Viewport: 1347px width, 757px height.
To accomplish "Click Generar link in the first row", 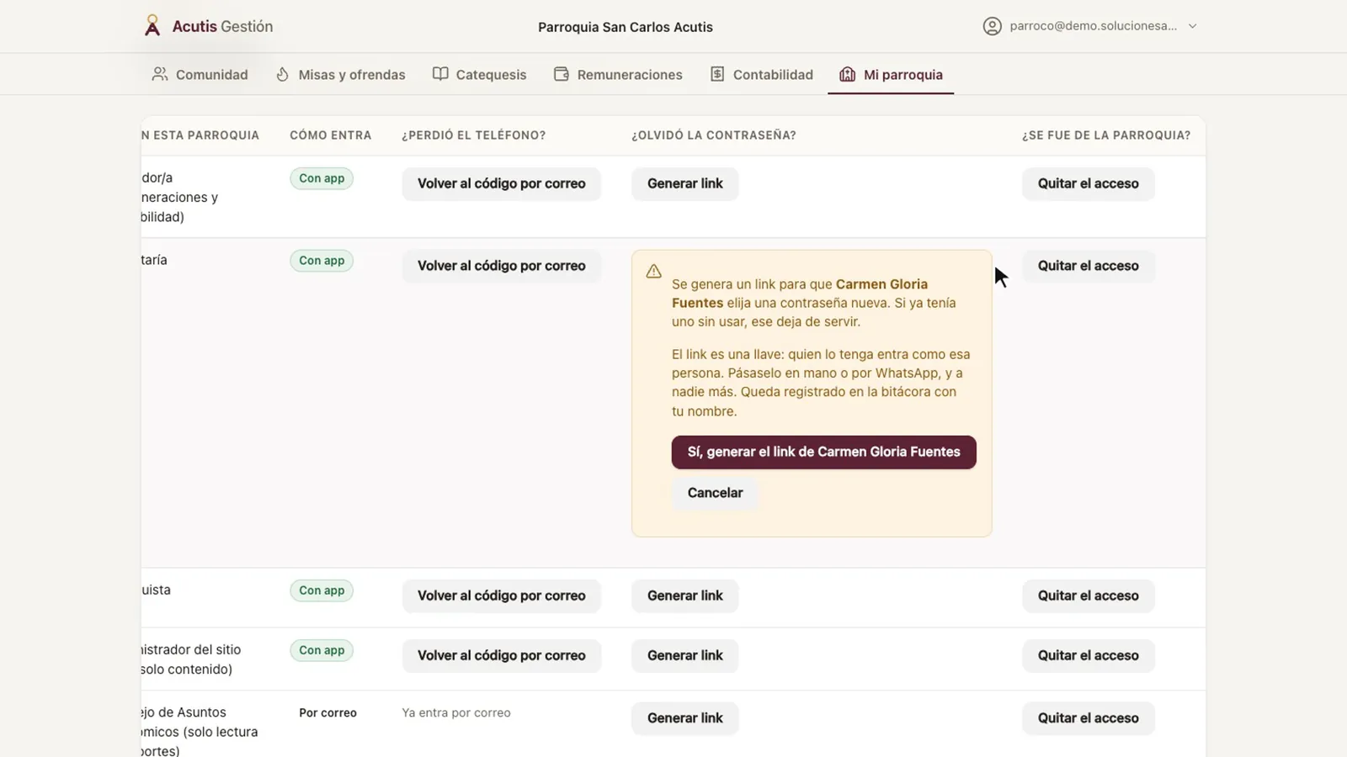I will click(685, 183).
